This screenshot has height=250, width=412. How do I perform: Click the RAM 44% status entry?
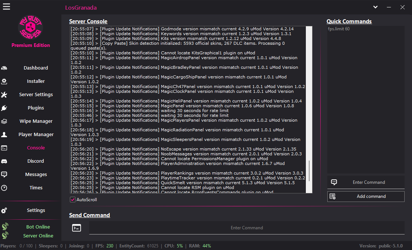(x=200, y=246)
